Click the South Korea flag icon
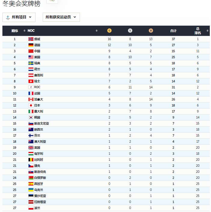The height and width of the screenshot is (212, 211). pos(31,117)
